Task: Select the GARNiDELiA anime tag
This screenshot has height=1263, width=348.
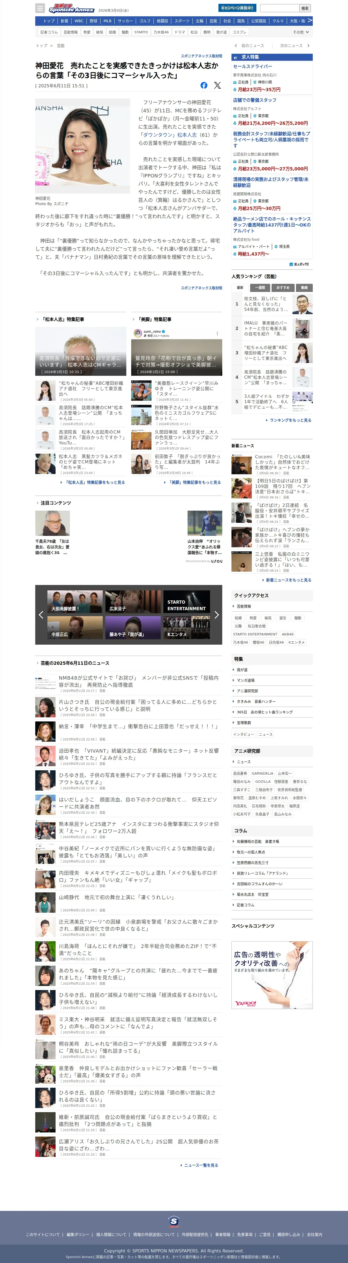Action: 262,773
